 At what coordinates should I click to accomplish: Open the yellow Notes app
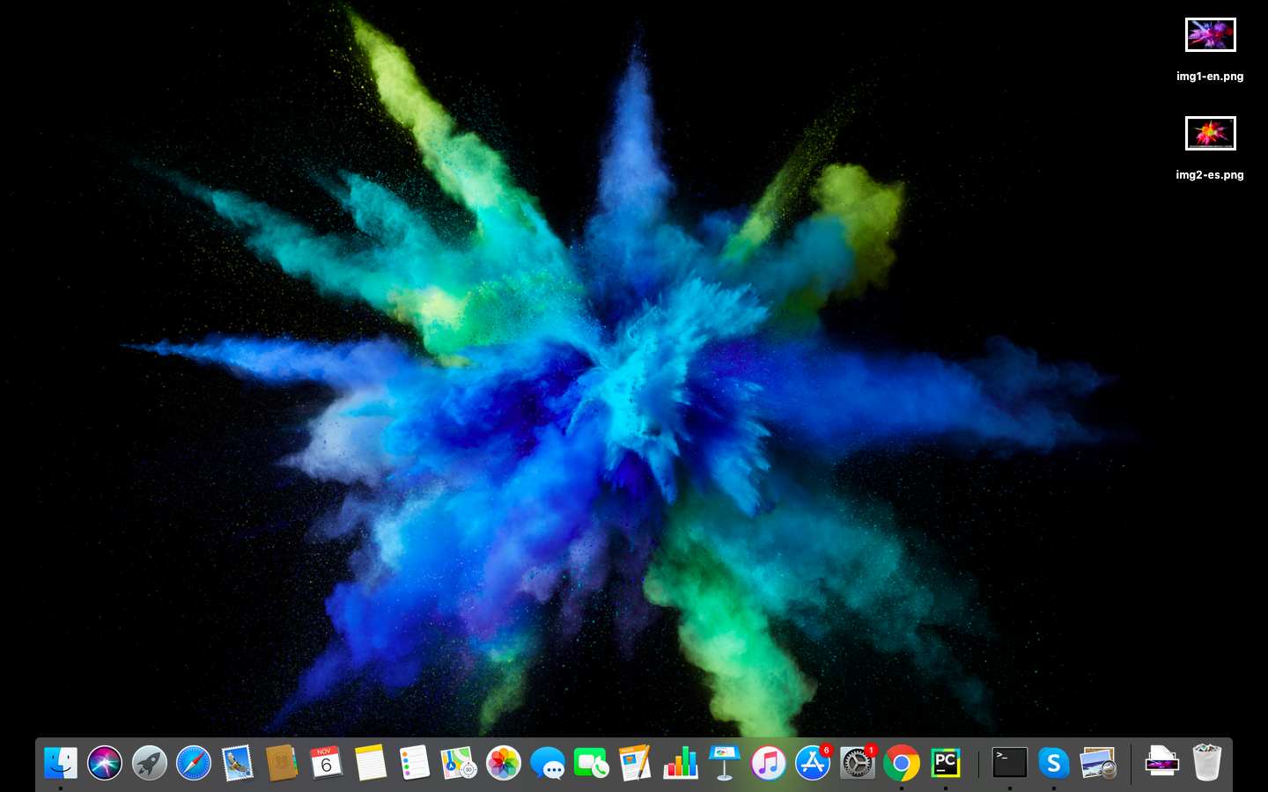click(371, 763)
